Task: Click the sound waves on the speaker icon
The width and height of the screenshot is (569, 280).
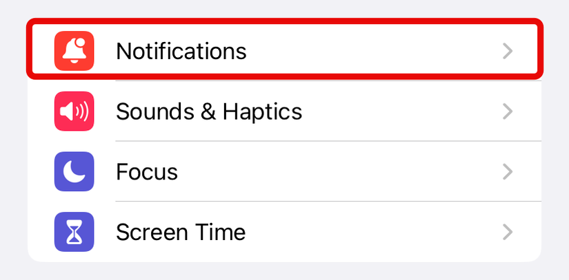Action: 83,111
